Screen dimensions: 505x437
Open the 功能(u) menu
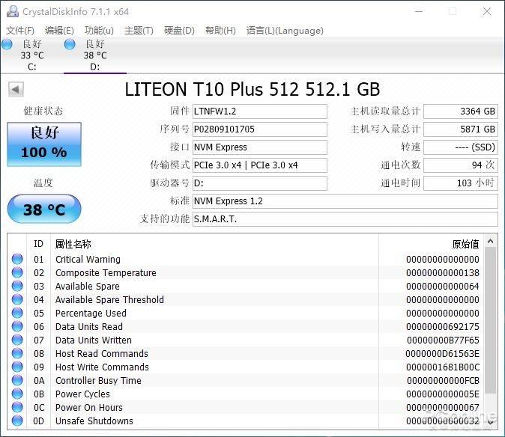(99, 31)
